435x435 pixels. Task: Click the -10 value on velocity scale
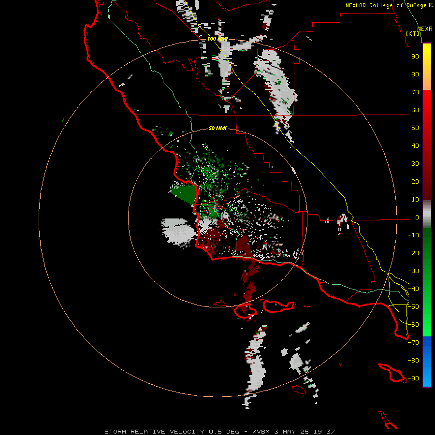point(413,235)
